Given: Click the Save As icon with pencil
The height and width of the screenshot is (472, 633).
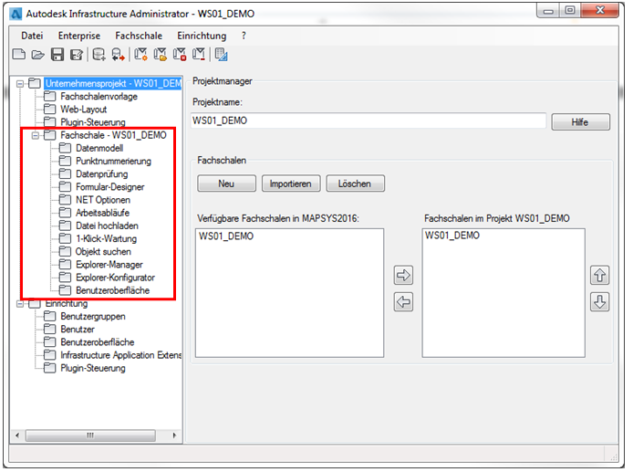Looking at the screenshot, I should [x=77, y=55].
